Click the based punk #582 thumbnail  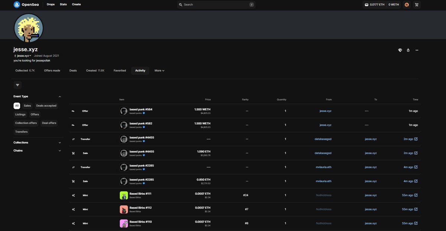pyautogui.click(x=124, y=125)
